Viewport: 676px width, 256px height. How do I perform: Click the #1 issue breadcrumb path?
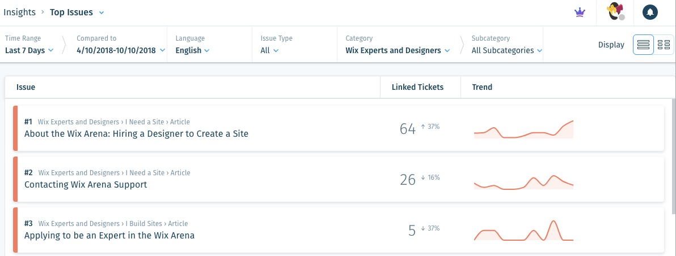[113, 122]
